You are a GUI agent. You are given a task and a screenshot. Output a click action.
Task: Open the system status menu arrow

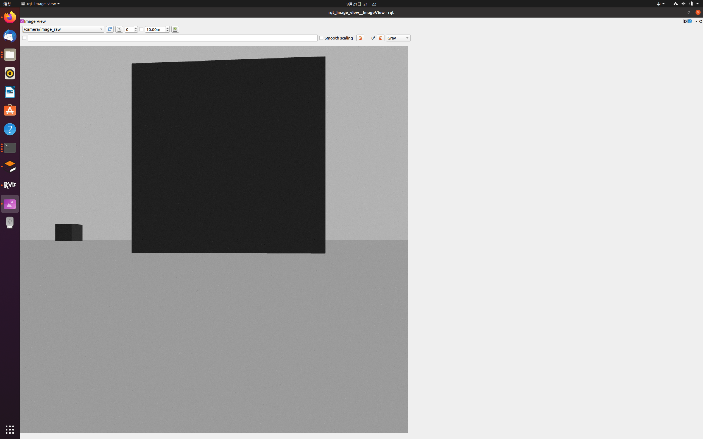[698, 4]
